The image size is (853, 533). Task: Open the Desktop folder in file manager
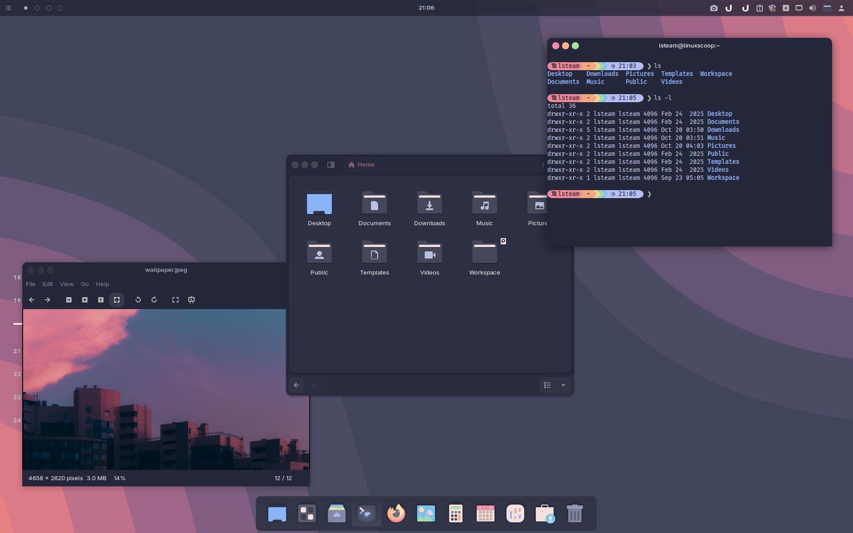[x=319, y=209]
